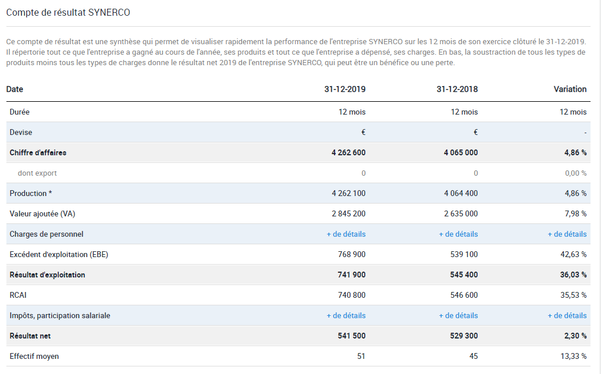
Task: Show Impôts, participation salariale details under Variation
Action: pos(567,316)
